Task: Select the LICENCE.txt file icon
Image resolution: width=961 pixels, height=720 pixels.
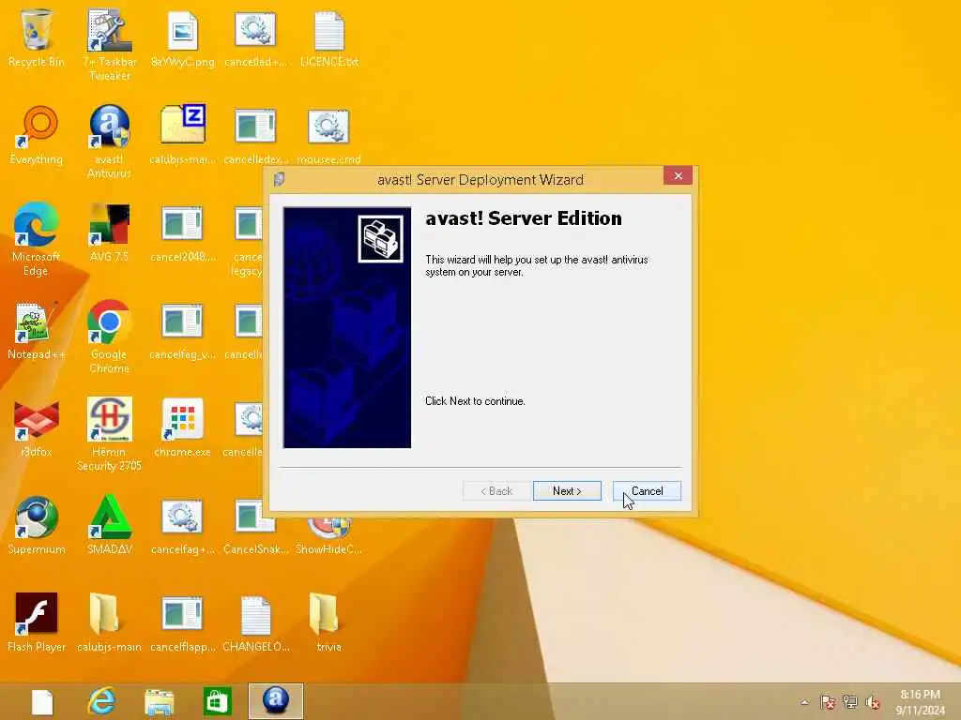Action: (329, 37)
